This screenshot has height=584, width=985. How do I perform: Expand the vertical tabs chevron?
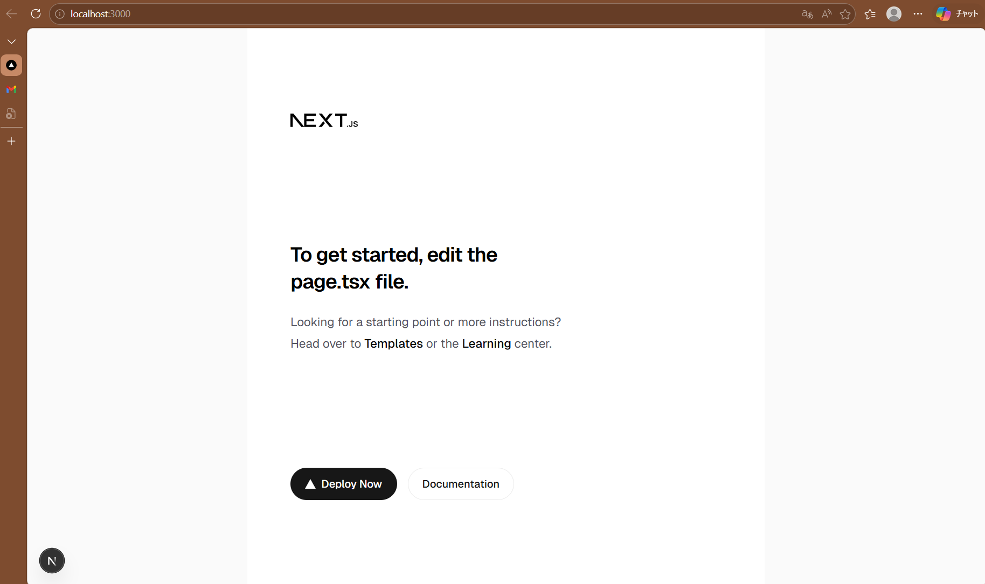[x=11, y=41]
